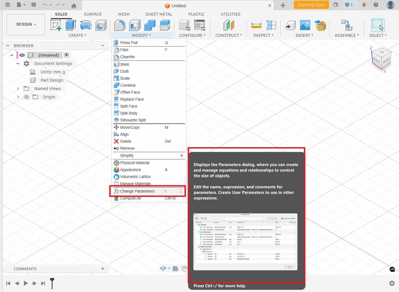Select the Measure tool
399x292 pixels.
[256, 25]
